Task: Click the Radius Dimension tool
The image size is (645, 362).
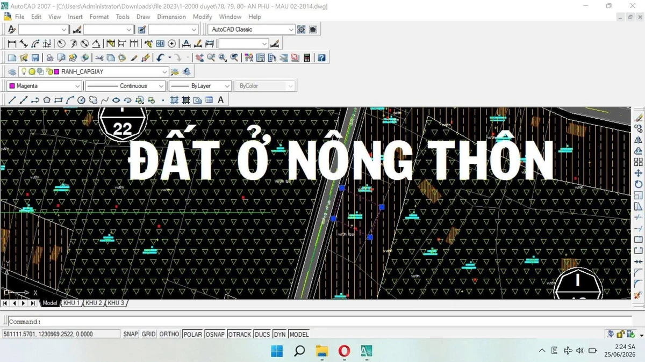Action: [61, 44]
